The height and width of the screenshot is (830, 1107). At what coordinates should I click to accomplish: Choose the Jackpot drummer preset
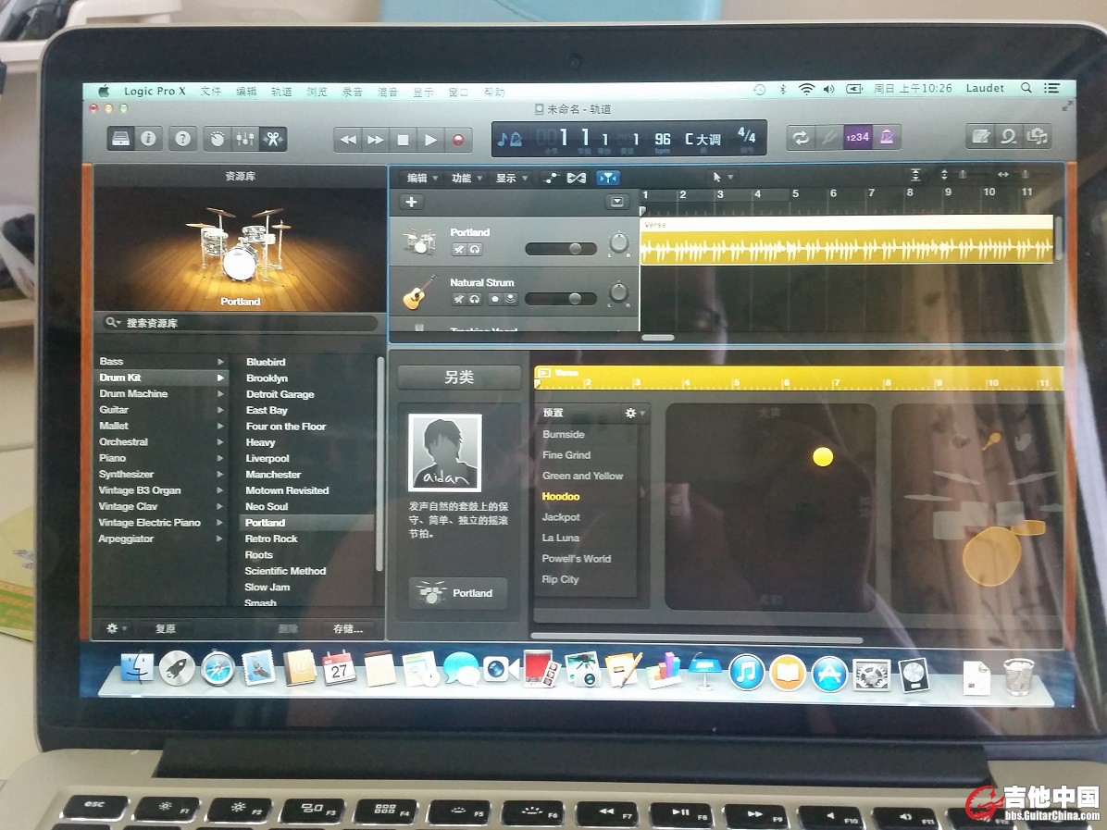tap(561, 517)
